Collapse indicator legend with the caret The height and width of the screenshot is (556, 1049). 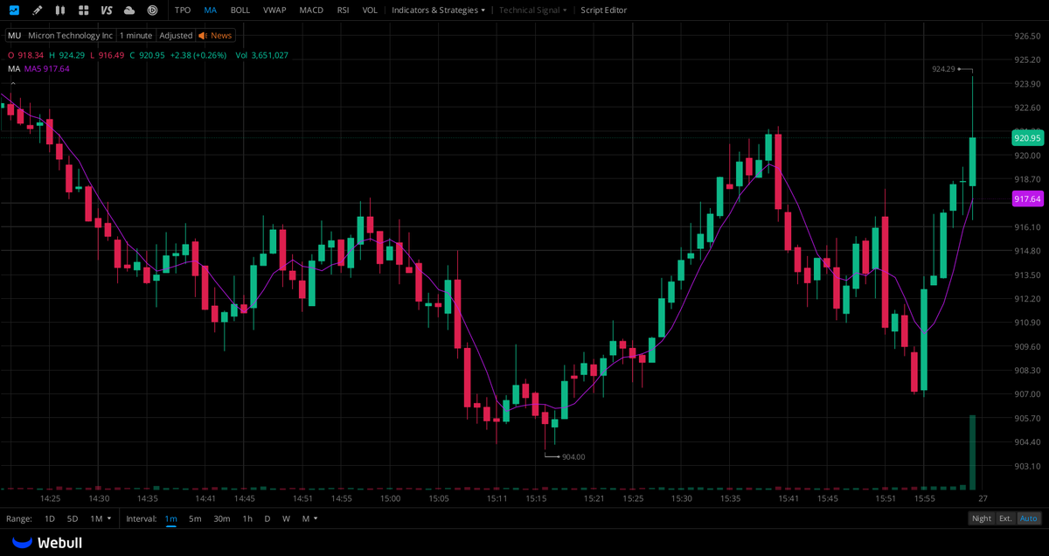coord(12,83)
